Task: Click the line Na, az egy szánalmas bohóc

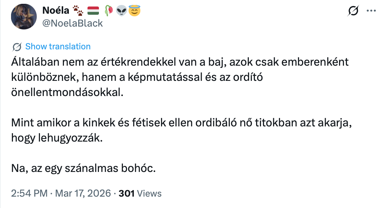Action: (x=84, y=169)
